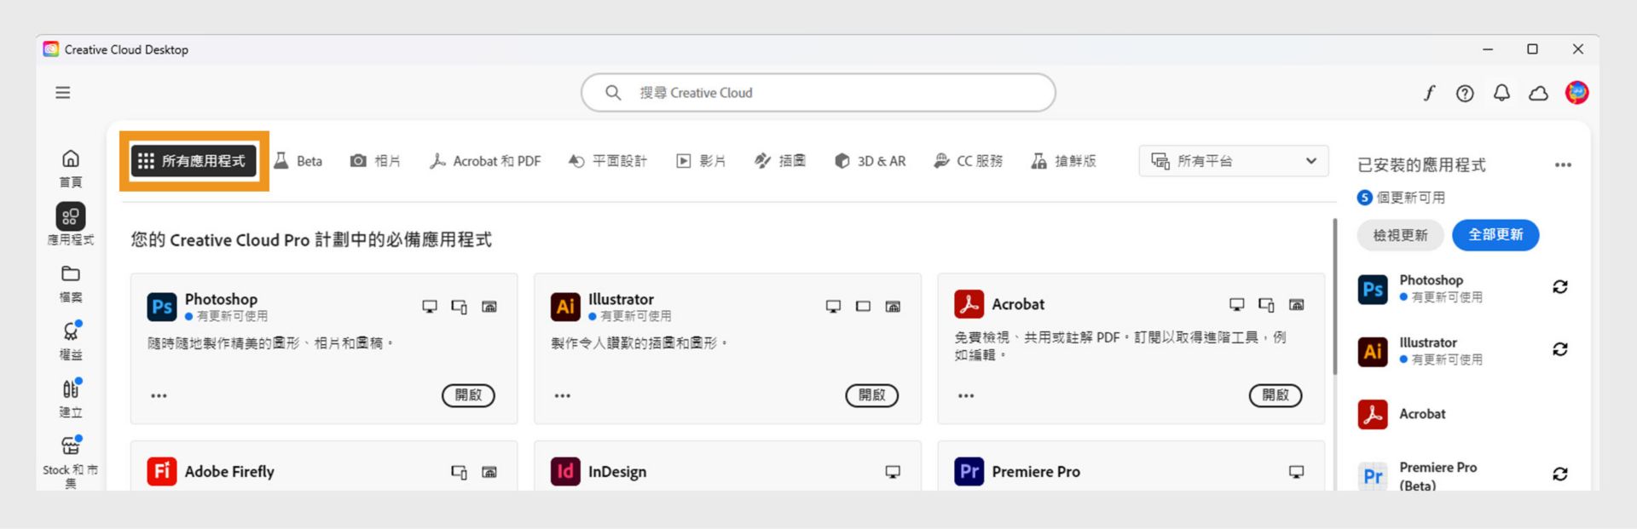Switch to the 相片 tab
Viewport: 1637px width, 529px height.
375,161
